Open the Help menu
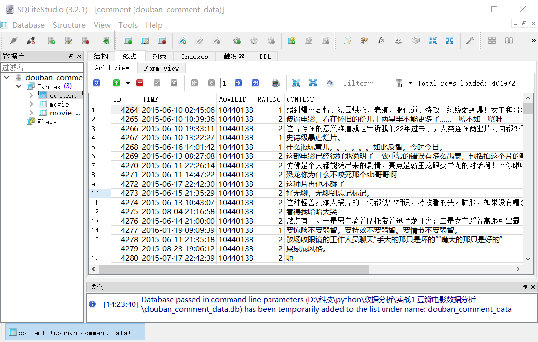 [154, 25]
